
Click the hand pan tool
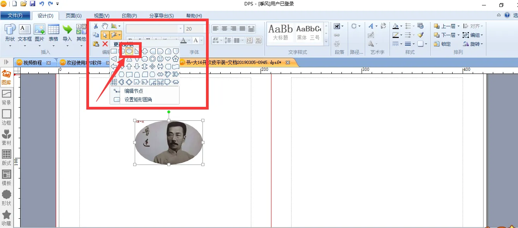[x=105, y=26]
